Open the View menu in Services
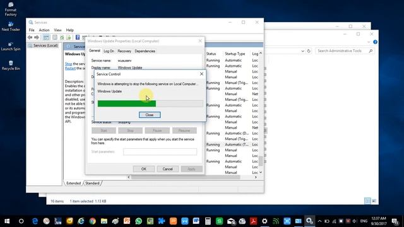The width and height of the screenshot is (404, 227). [57, 30]
